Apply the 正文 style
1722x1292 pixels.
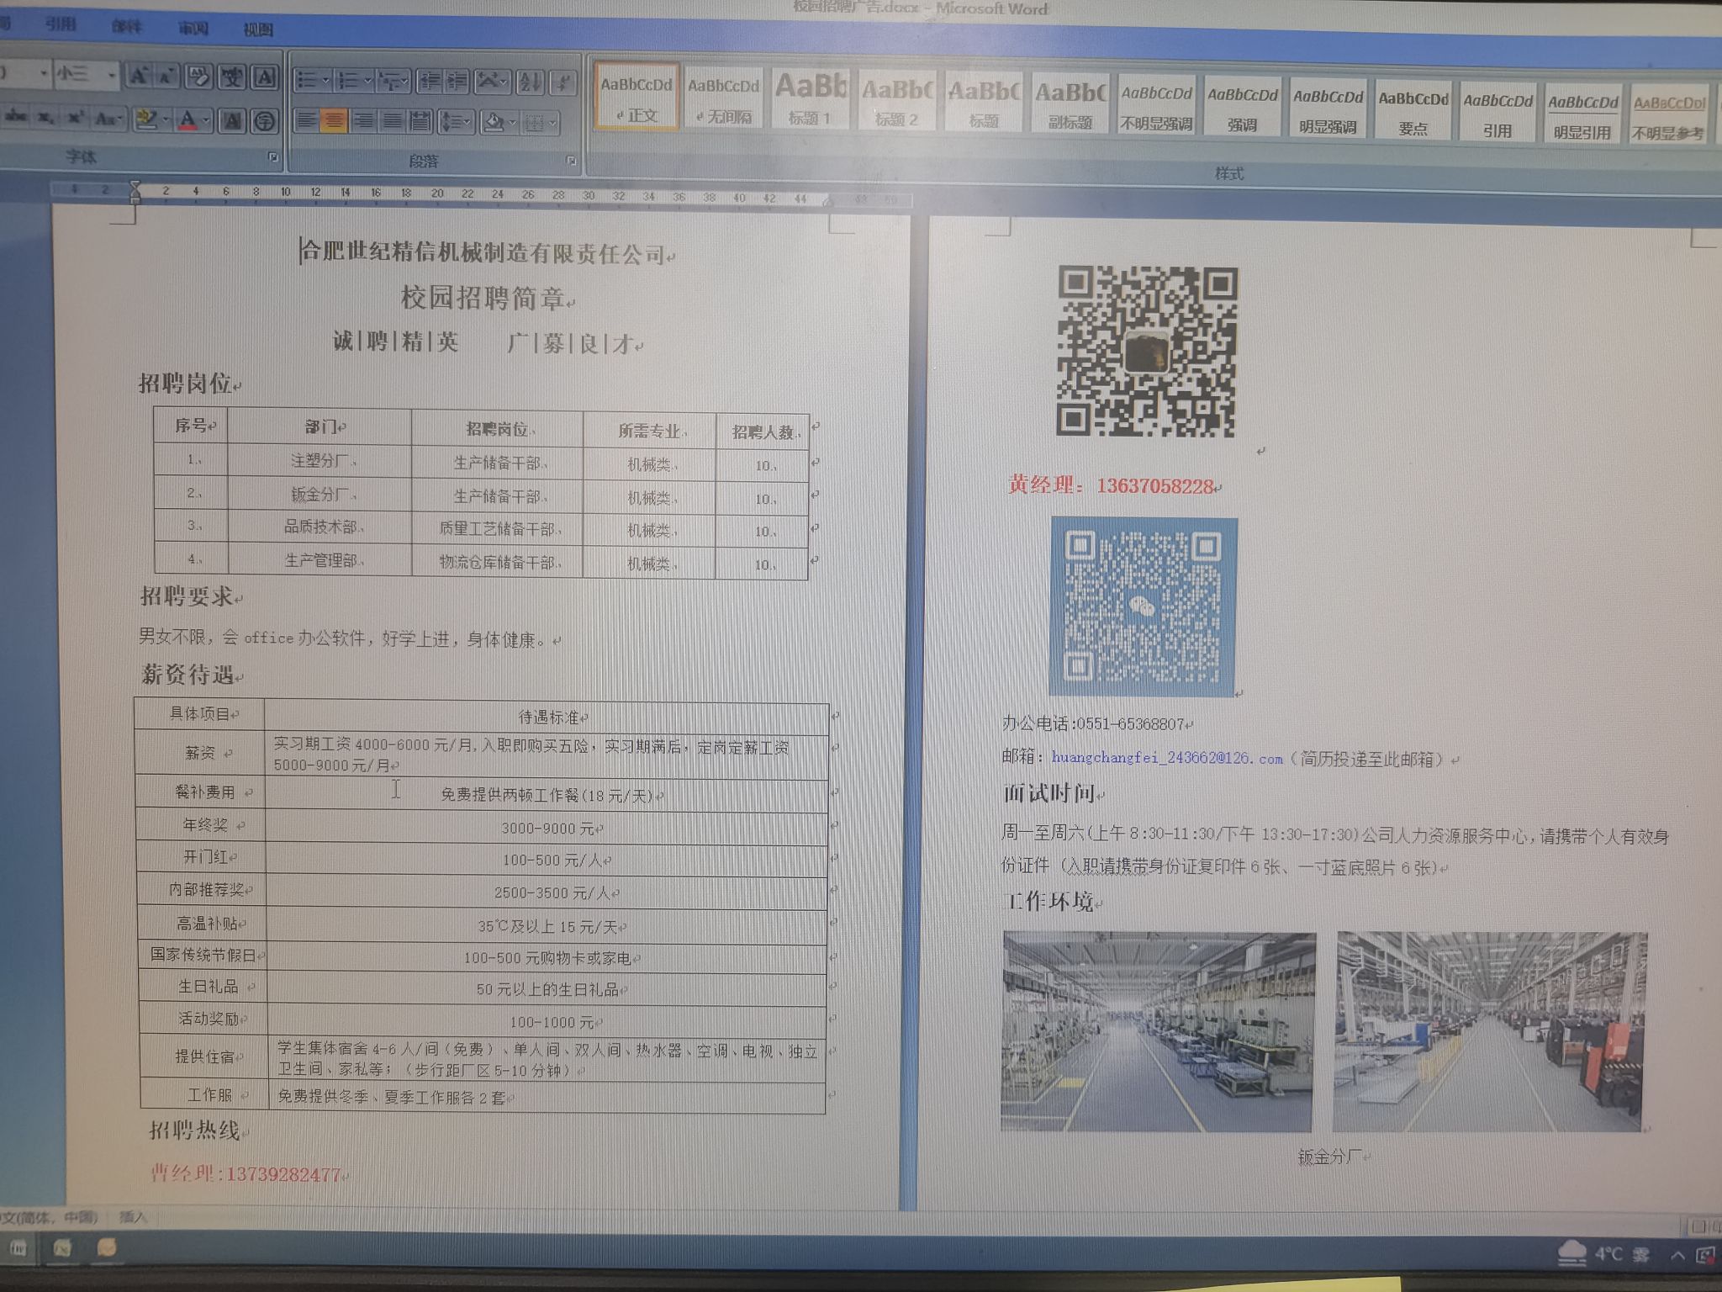[637, 98]
